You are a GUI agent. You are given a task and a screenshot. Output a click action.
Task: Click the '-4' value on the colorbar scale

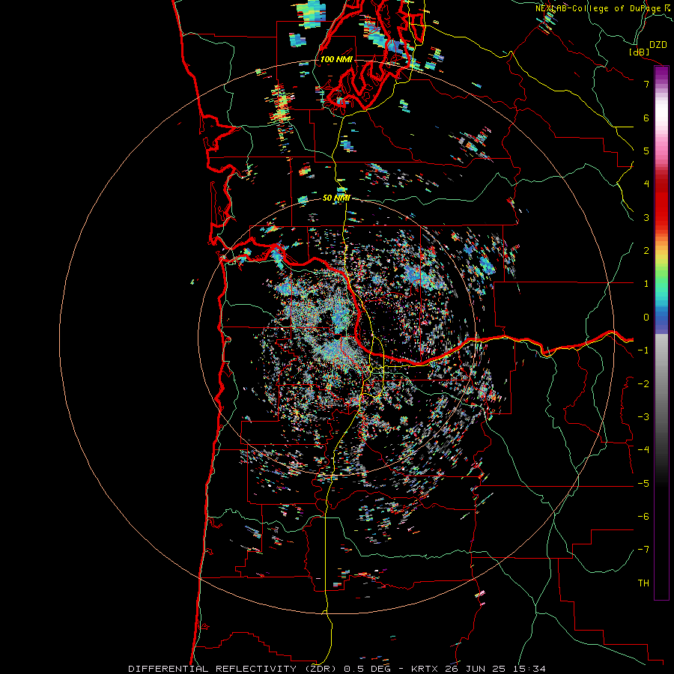coord(643,450)
